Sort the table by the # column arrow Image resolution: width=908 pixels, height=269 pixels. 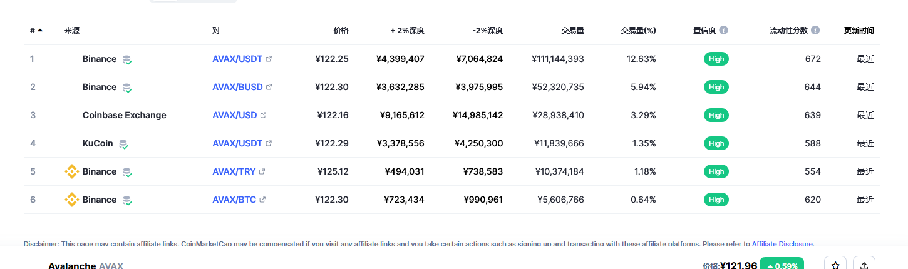(40, 30)
